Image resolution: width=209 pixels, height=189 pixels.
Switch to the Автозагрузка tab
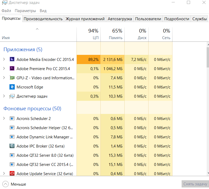120,19
